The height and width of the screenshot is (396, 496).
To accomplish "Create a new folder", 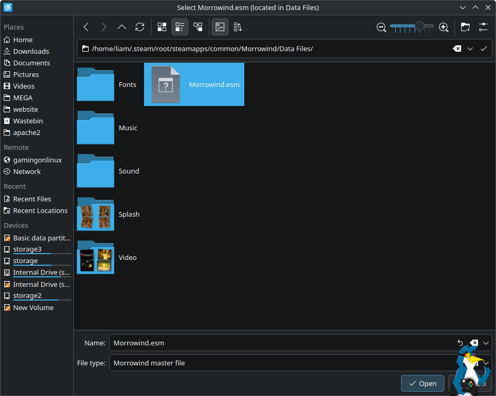I will 465,27.
